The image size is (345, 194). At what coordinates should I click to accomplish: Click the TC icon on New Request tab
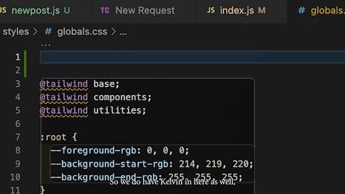click(x=105, y=10)
